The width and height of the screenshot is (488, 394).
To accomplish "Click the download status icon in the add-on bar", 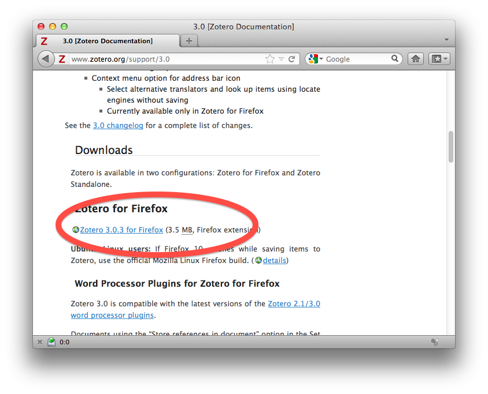I will click(x=51, y=342).
